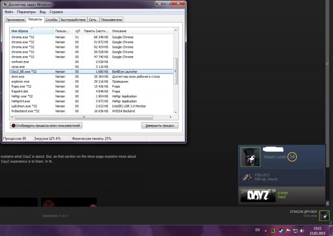333x236 pixels.
Task: Open the friends list avatar icon
Action: point(324,215)
